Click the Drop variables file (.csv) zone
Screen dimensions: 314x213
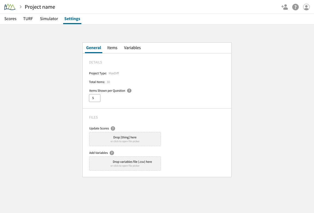(125, 163)
